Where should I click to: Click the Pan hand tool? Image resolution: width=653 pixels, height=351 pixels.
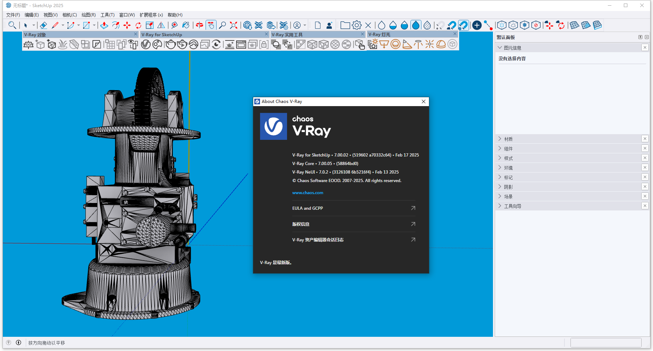tap(211, 25)
